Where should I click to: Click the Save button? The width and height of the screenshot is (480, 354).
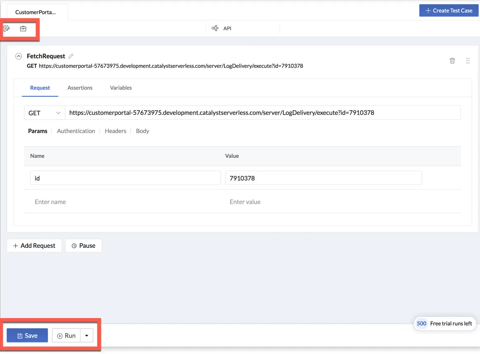pos(27,335)
